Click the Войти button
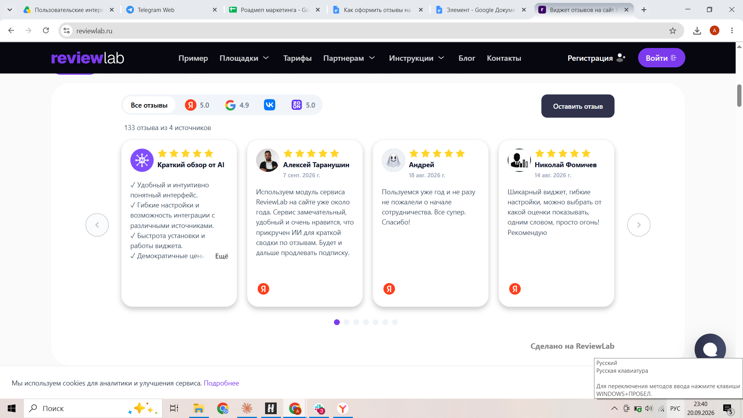 pos(661,58)
